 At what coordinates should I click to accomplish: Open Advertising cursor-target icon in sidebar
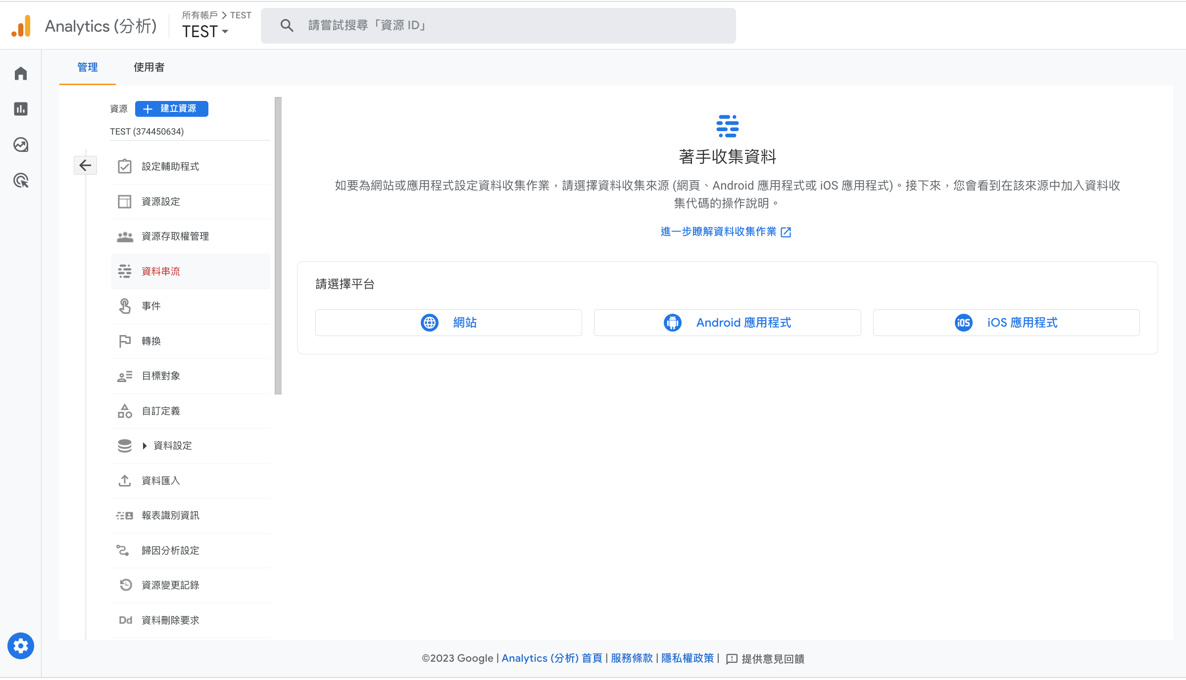21,181
